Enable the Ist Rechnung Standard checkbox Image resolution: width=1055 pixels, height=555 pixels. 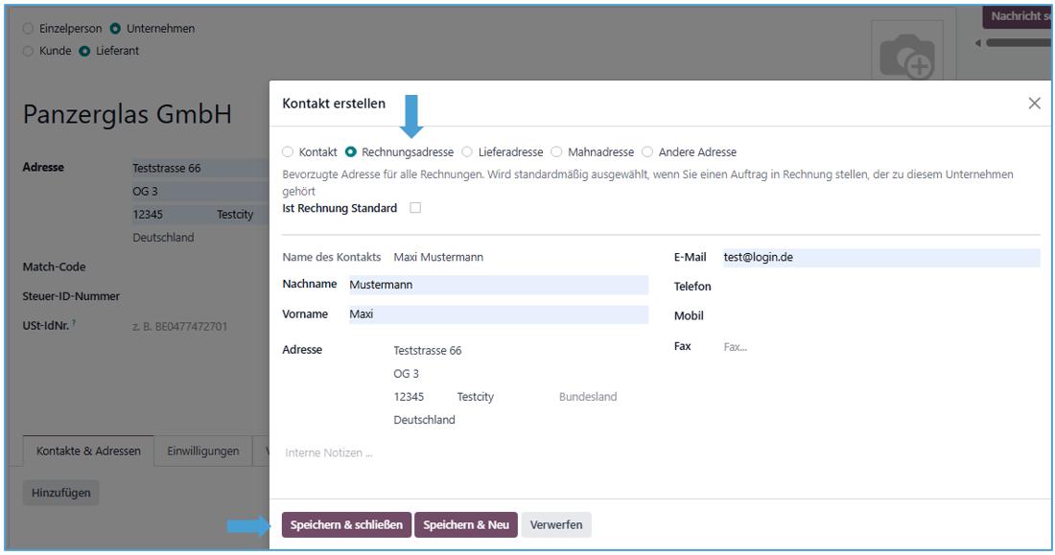coord(415,208)
